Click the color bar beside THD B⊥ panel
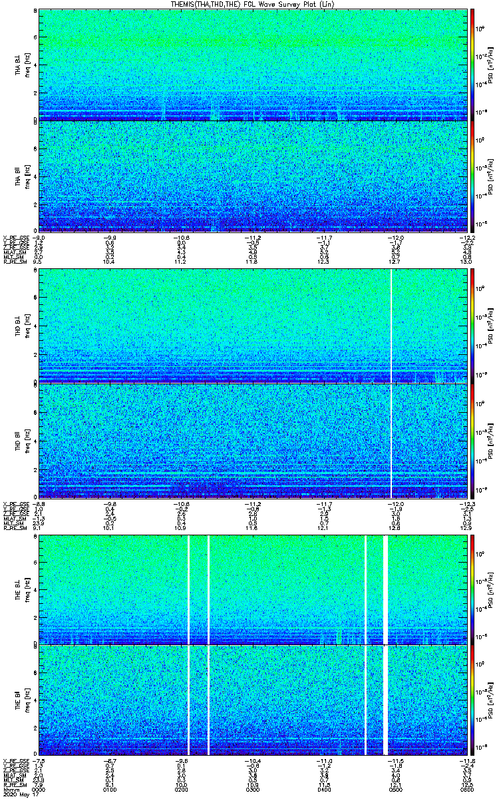Screen dimensions: 499x799 473,326
